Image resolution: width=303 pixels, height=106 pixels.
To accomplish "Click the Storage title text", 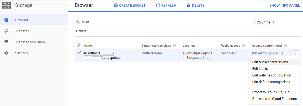I will (x=24, y=5).
